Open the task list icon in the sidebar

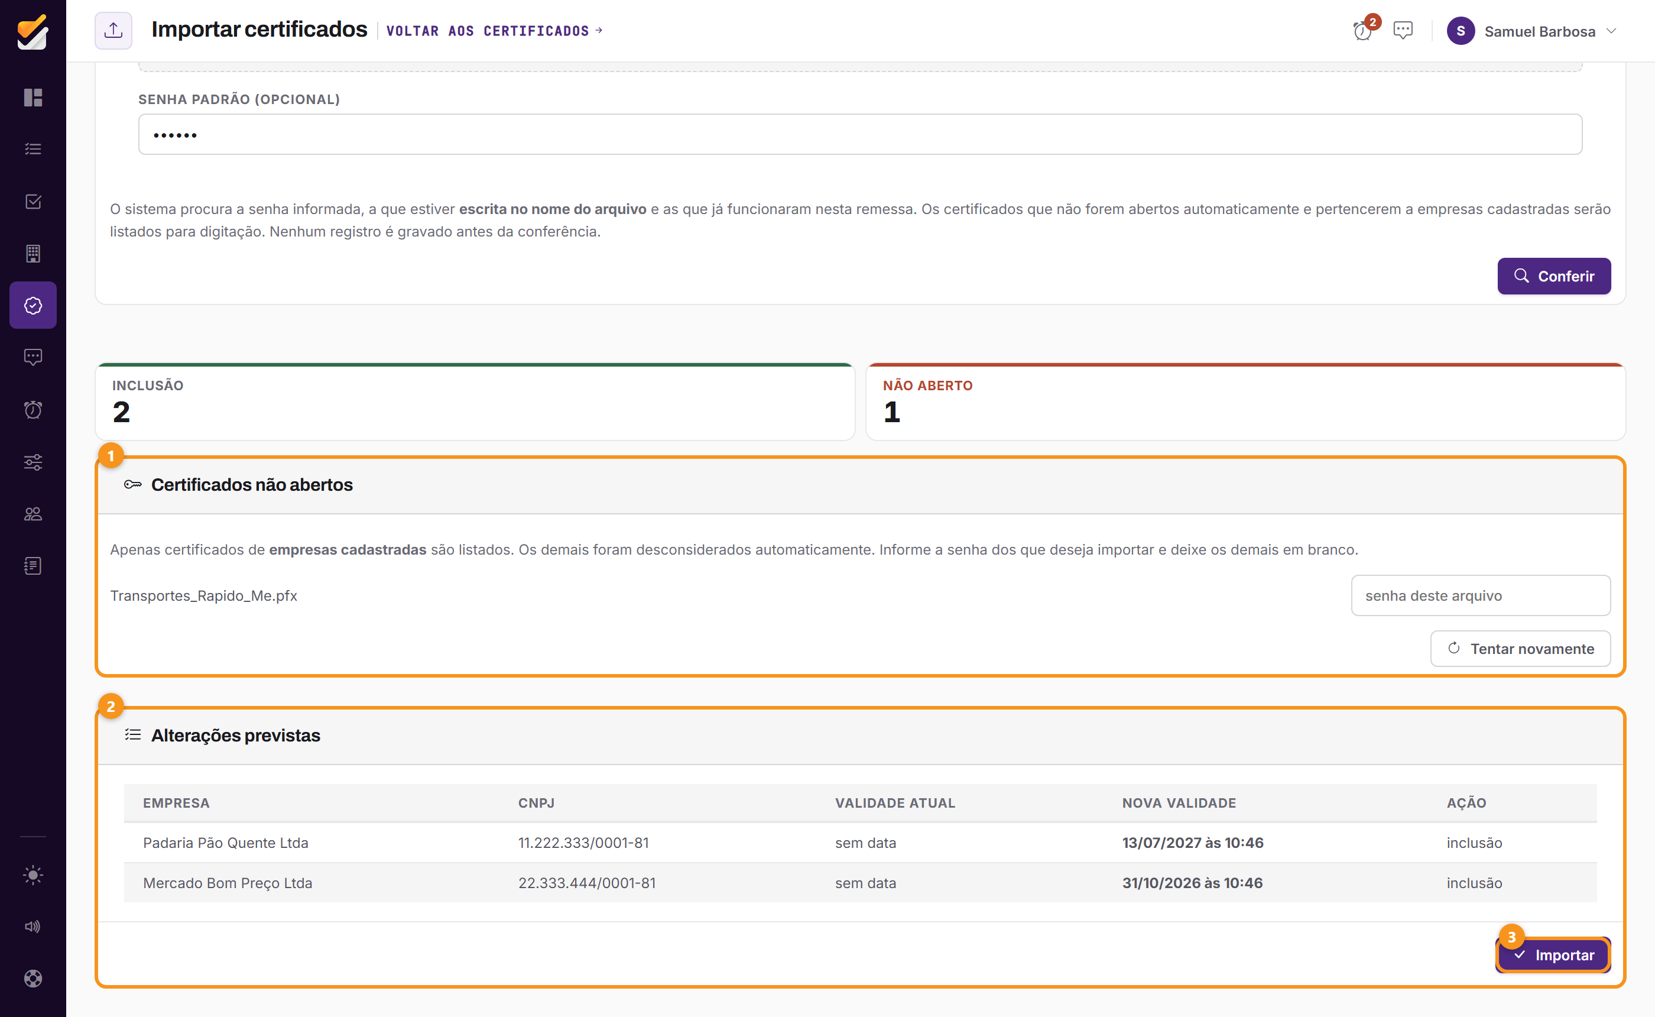(x=33, y=150)
